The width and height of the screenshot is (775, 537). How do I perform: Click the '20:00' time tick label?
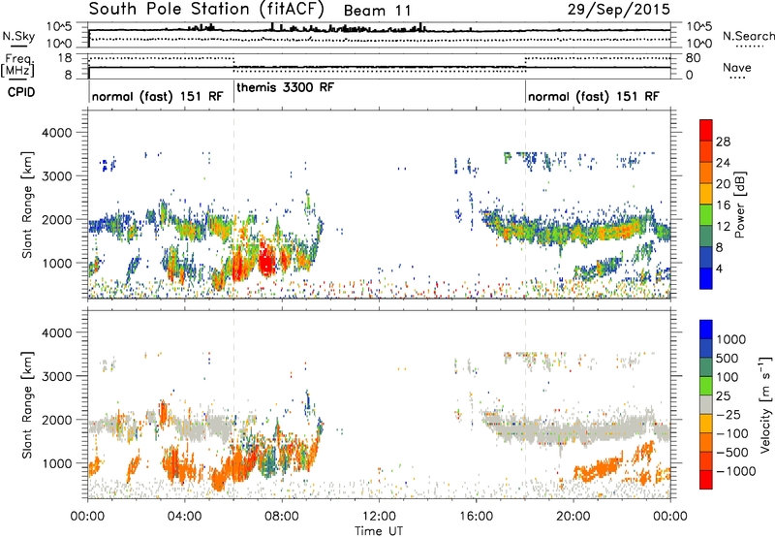pos(573,517)
